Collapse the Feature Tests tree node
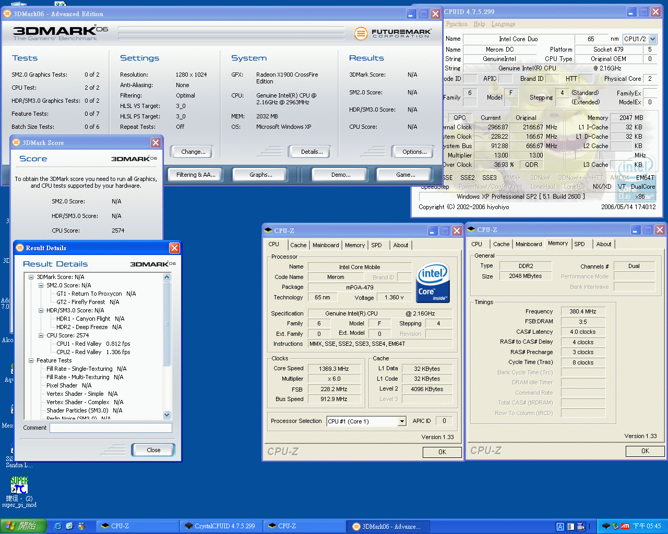Viewport: 668px width, 534px height. click(x=31, y=360)
